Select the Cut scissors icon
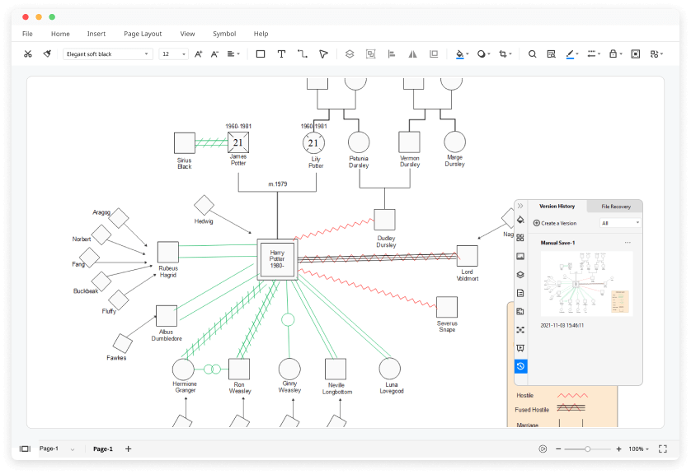The image size is (691, 474). point(28,53)
